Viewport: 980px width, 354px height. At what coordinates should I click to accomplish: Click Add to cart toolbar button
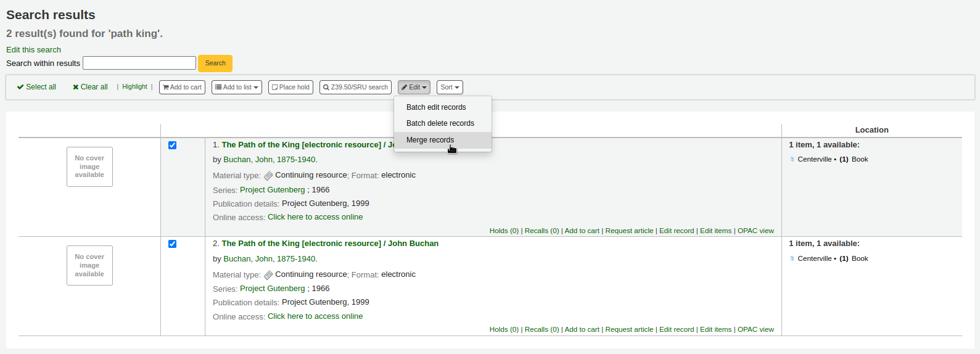point(182,88)
